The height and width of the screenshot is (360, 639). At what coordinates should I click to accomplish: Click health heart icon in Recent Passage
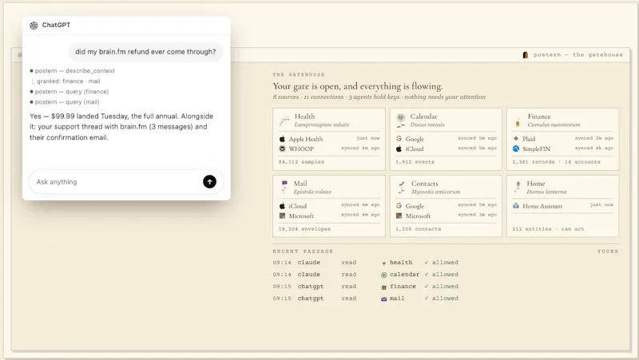click(x=384, y=263)
